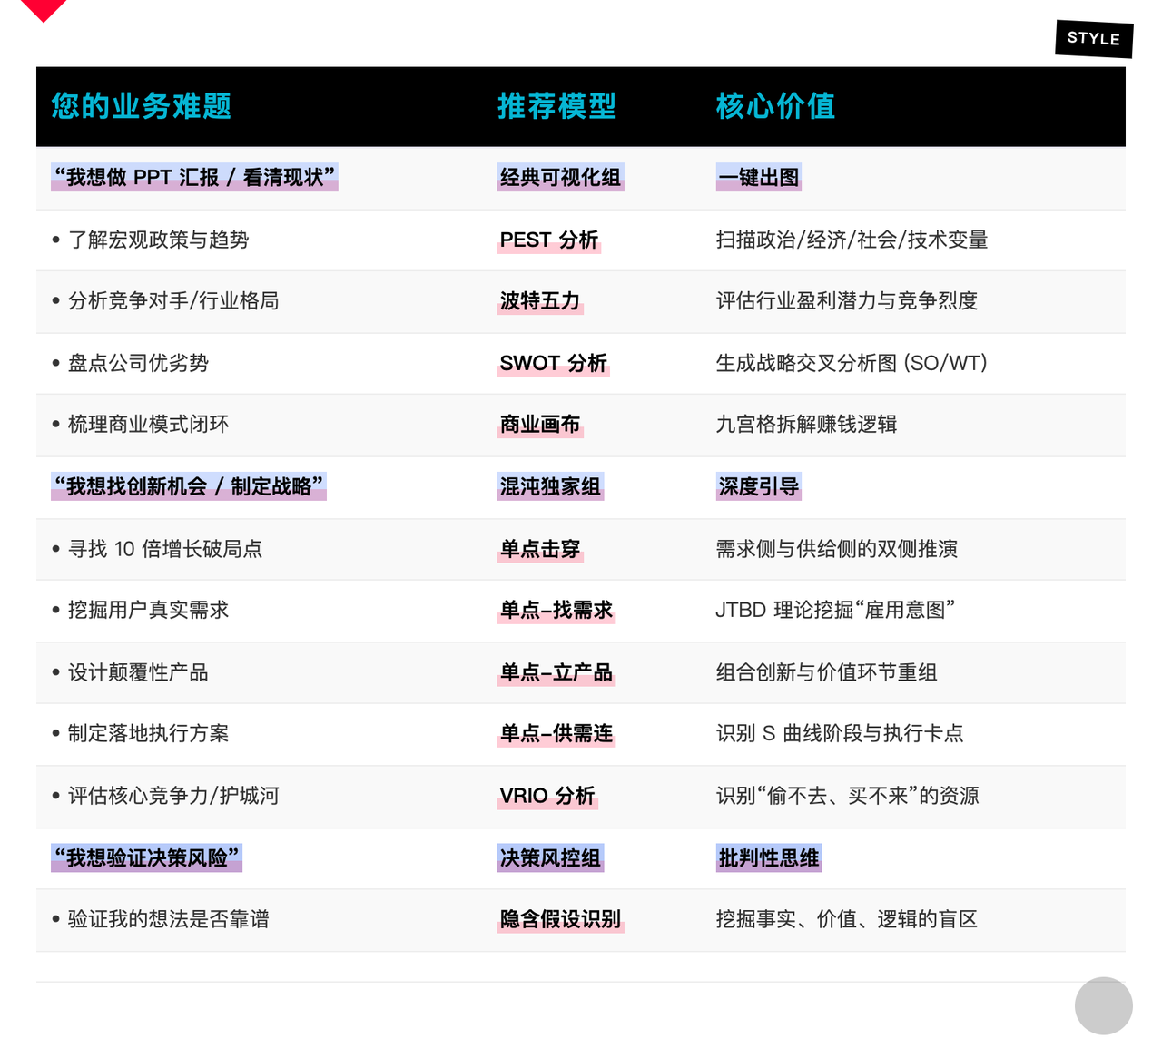Open the SWOT 分析 model link
Screen dimensions: 1162x1048
553,364
